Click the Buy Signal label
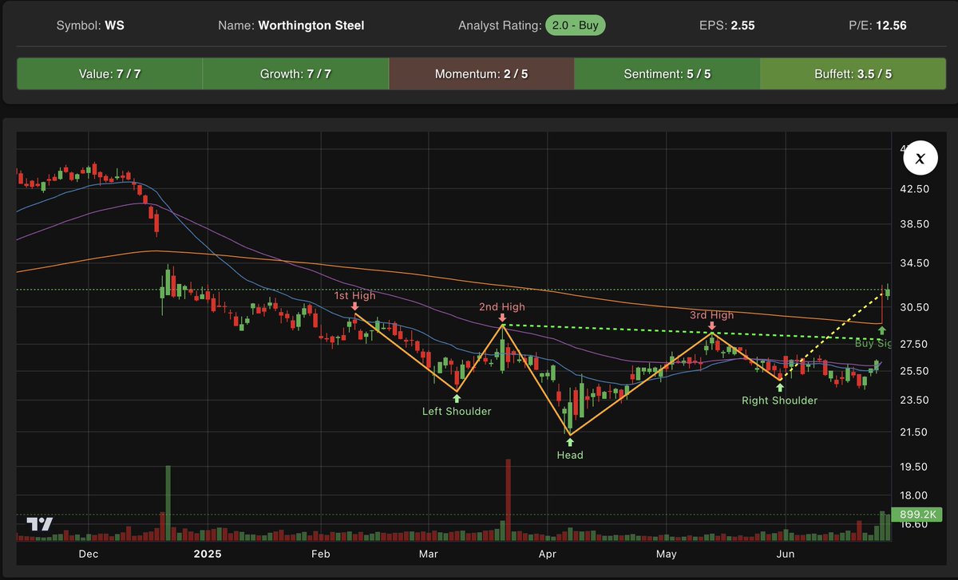Image resolution: width=958 pixels, height=580 pixels. pyautogui.click(x=873, y=343)
